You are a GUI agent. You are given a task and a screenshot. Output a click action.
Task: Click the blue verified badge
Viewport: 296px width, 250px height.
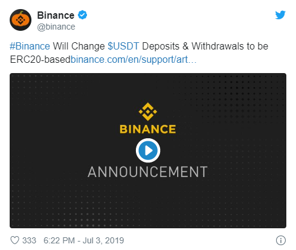pyautogui.click(x=82, y=15)
